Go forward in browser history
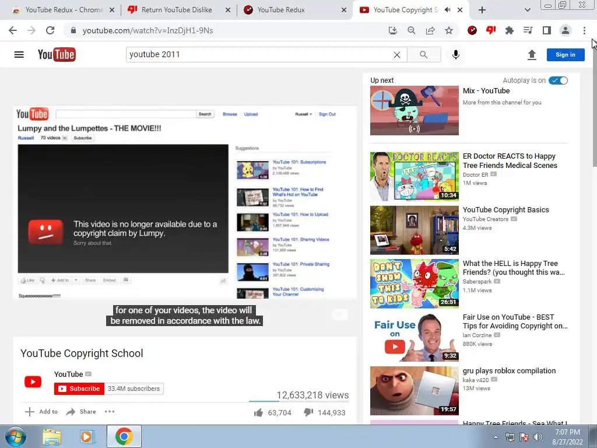Viewport: 597px width, 448px height. 31,30
